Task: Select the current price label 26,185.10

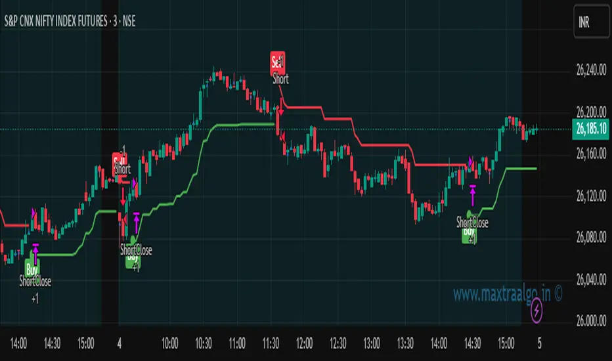Action: [591, 129]
